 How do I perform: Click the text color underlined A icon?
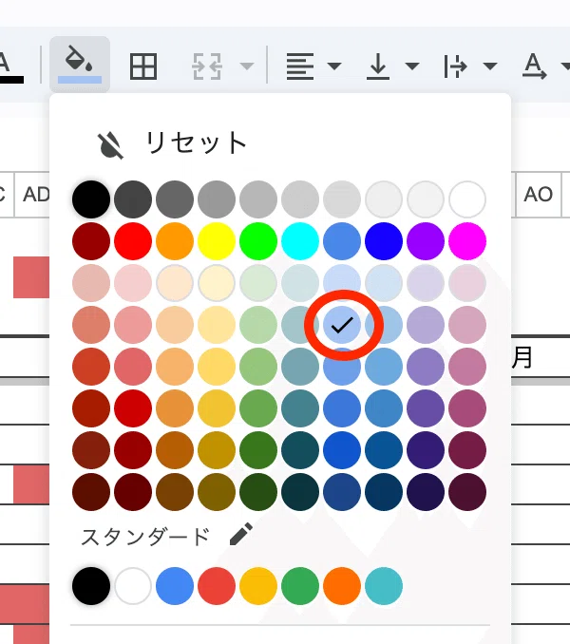(x=9, y=67)
